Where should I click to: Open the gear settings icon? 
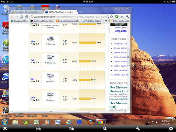(x=171, y=129)
